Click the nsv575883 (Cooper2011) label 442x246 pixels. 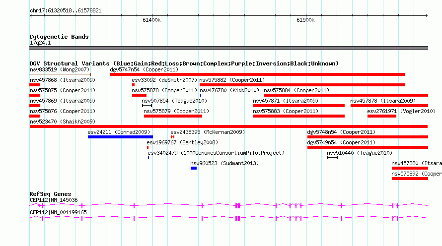click(x=286, y=111)
